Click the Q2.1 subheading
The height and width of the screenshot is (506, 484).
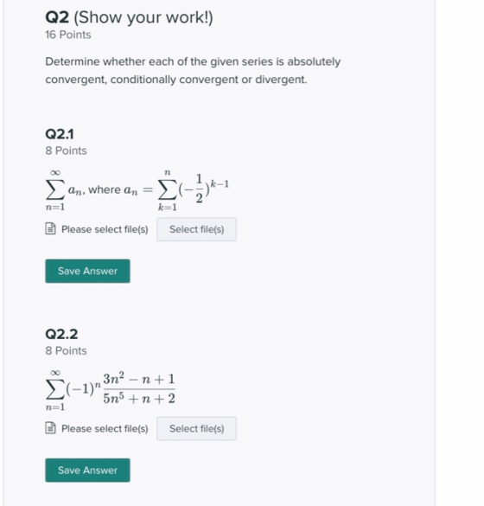click(x=60, y=134)
